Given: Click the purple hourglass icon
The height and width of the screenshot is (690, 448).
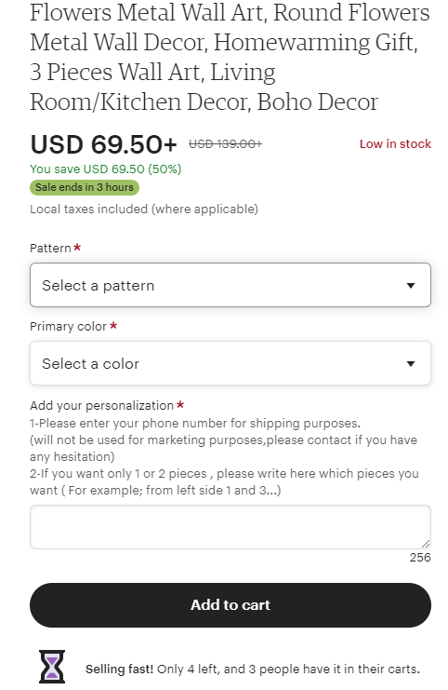Looking at the screenshot, I should coord(52,666).
